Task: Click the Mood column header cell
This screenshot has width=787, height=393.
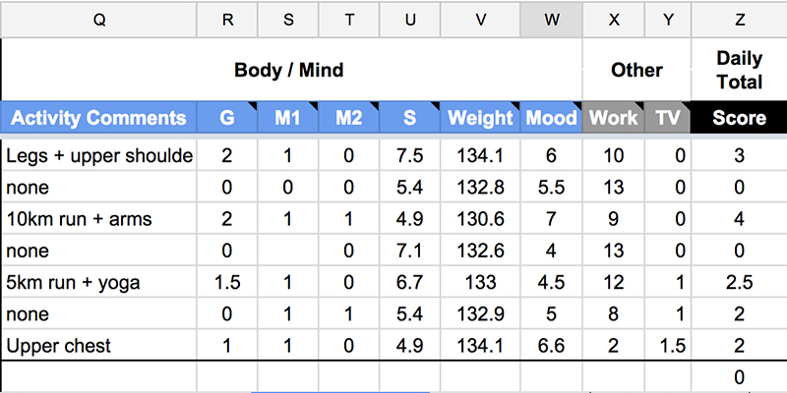Action: [551, 118]
